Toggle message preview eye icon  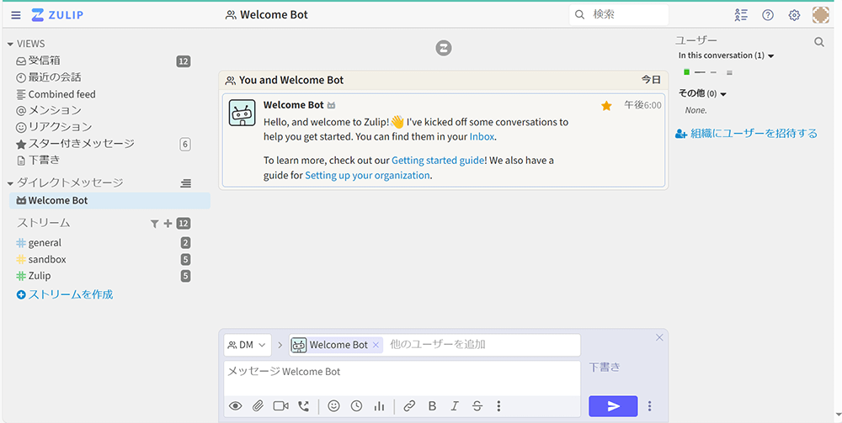coord(235,406)
